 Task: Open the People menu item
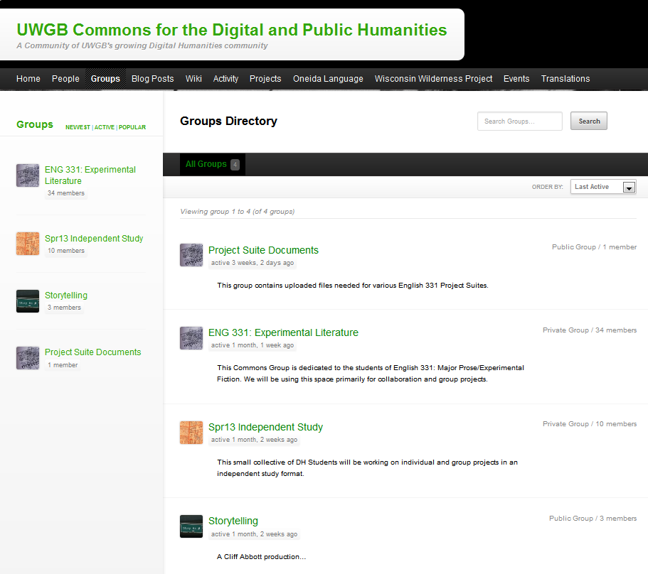tap(65, 79)
